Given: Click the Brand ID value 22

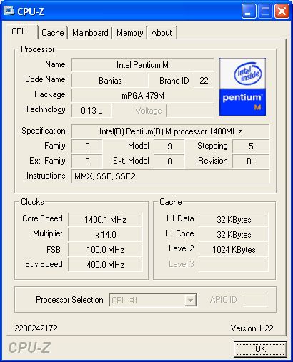Looking at the screenshot, I should coord(204,81).
